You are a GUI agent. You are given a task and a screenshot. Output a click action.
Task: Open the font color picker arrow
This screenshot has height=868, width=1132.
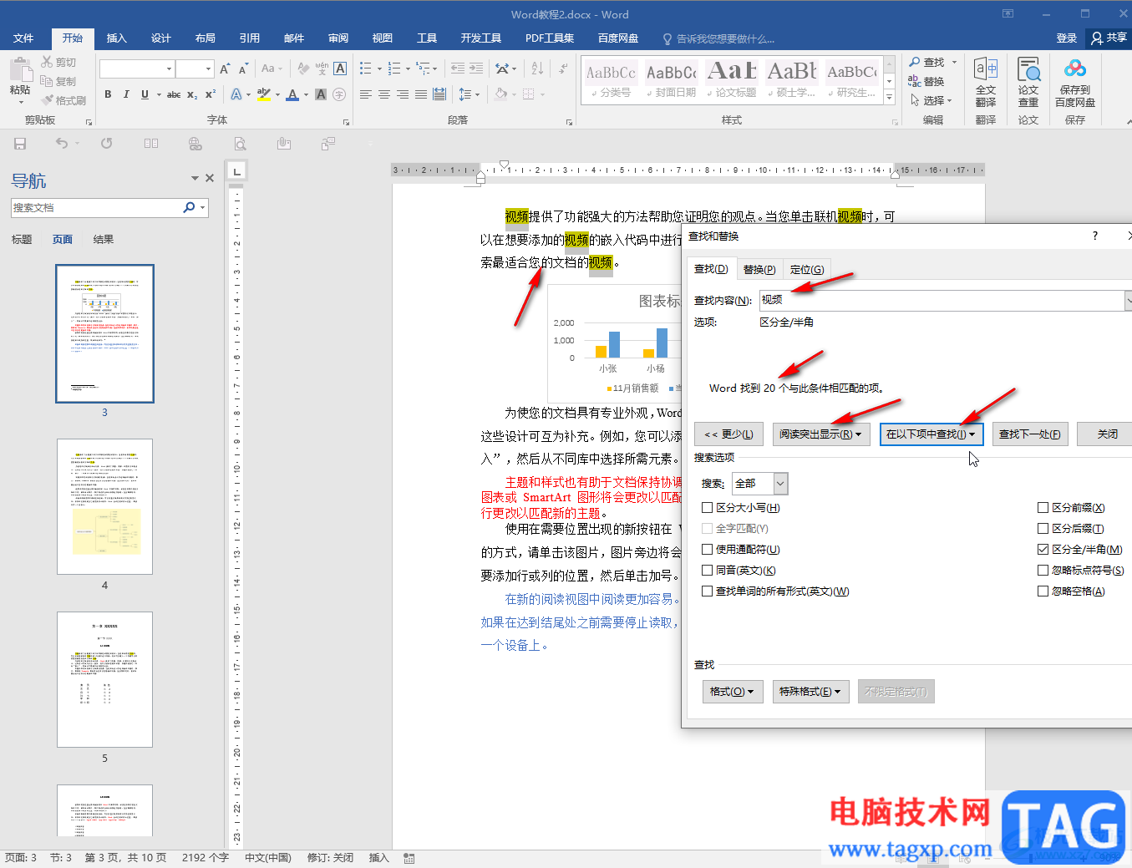306,94
